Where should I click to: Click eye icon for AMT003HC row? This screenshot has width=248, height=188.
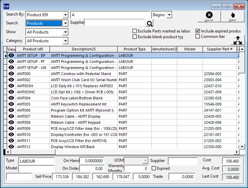(11, 92)
